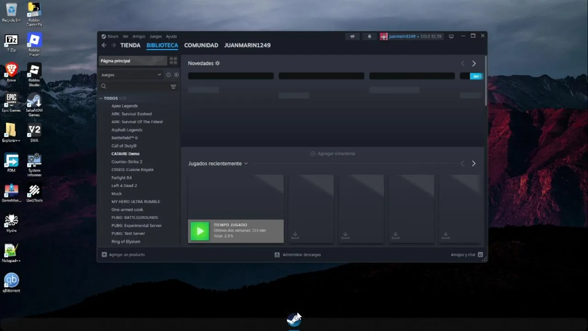Viewport: 588px width, 331px height.
Task: Open the Ver menu
Action: 125,36
